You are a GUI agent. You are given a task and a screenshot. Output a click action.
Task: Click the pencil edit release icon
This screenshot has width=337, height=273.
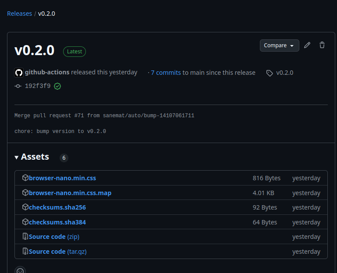(307, 45)
